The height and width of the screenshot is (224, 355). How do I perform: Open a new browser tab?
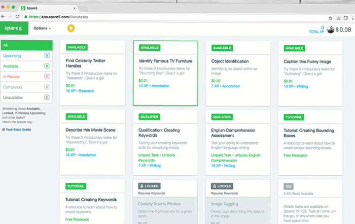pyautogui.click(x=83, y=9)
